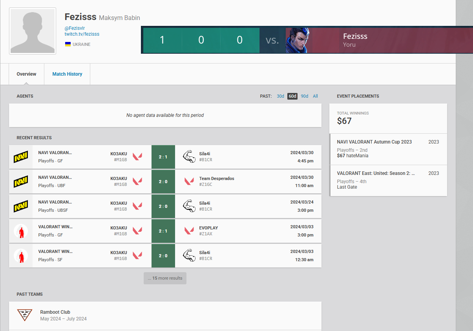Open the 2:0 score on 2024/03/24
This screenshot has width=473, height=331.
(x=163, y=206)
